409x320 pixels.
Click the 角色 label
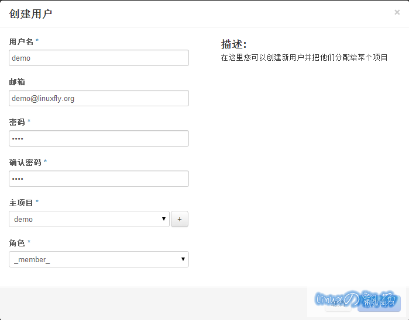[x=17, y=243]
